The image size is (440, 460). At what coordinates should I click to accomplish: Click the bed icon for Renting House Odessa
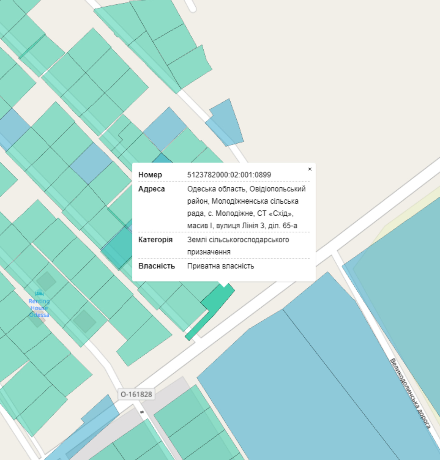(x=39, y=294)
